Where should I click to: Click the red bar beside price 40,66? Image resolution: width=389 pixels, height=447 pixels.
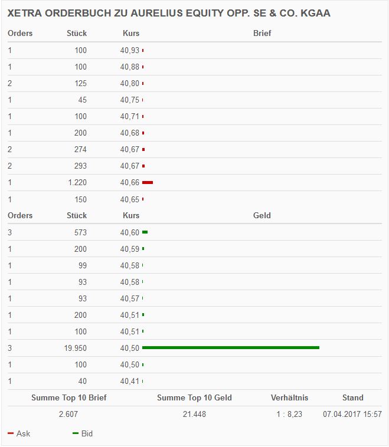coord(148,183)
